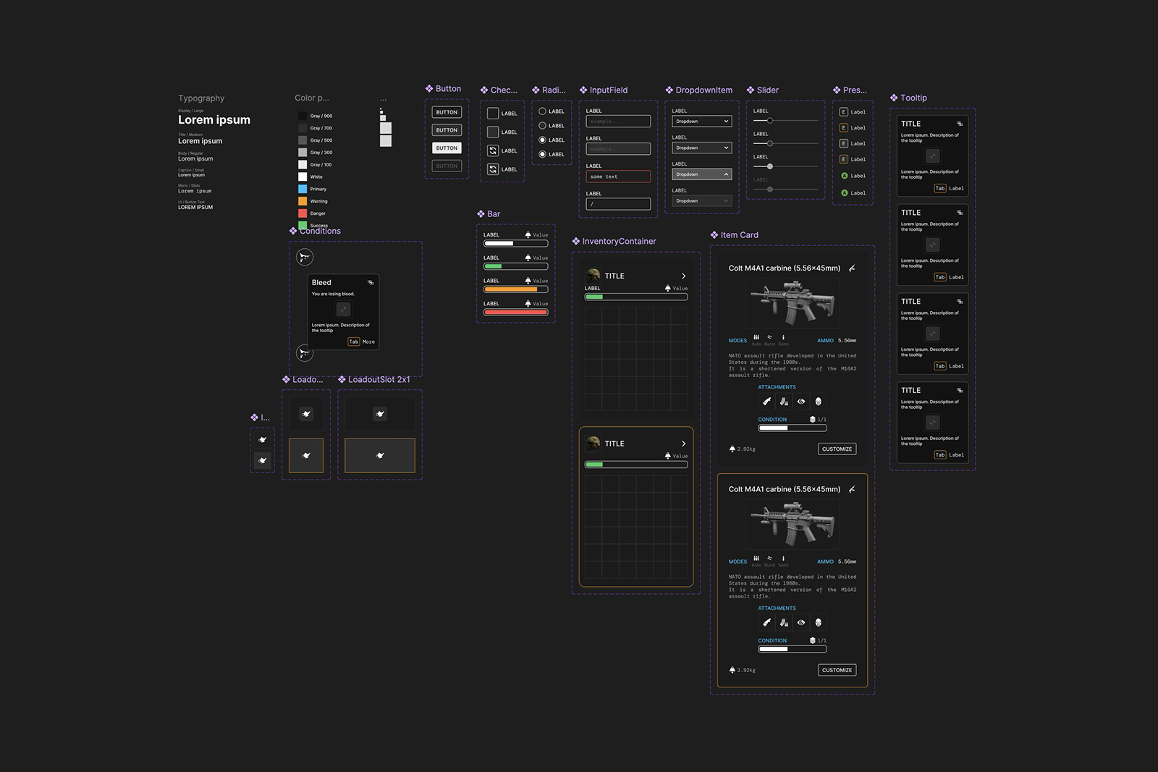
Task: Click the helmet avatar in the highlighted inventory container
Action: (593, 443)
